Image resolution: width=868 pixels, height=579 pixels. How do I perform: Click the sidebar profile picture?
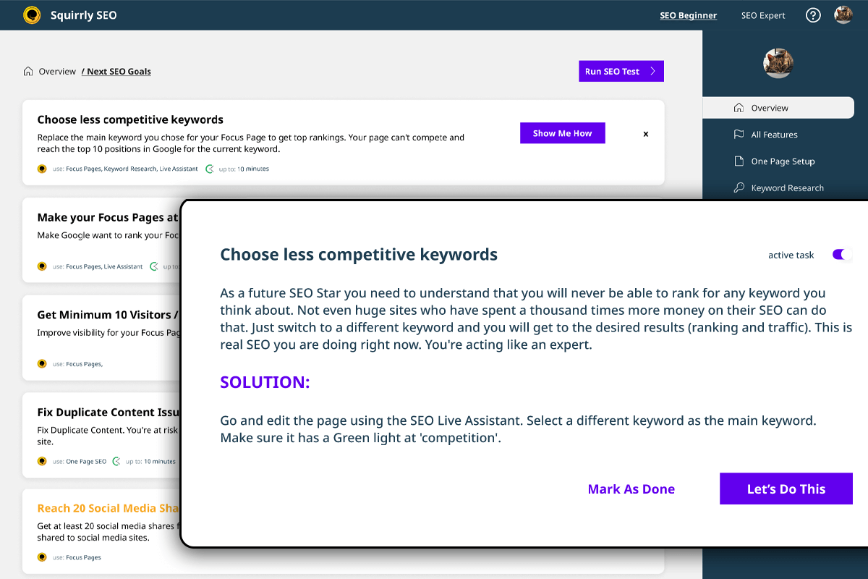tap(778, 63)
